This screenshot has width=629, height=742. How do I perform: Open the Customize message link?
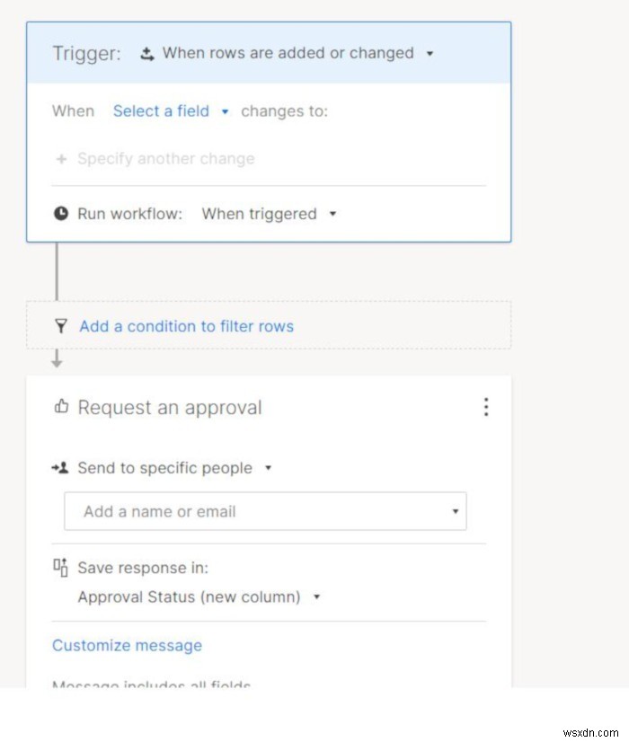(x=127, y=645)
